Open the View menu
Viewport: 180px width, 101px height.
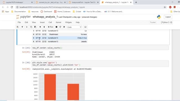point(34,22)
